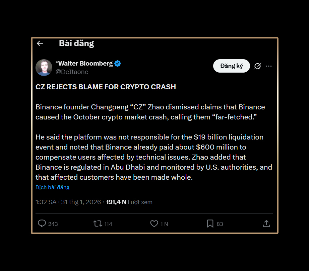
Task: Click the back arrow icon
Action: [40, 43]
